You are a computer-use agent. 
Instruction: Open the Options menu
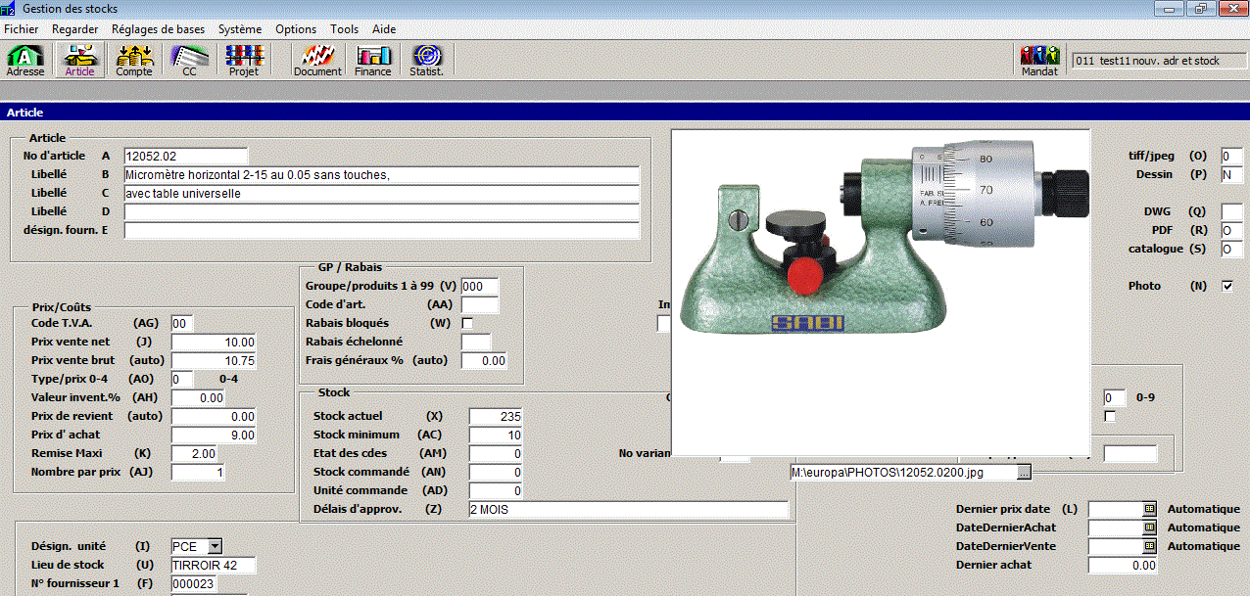296,29
